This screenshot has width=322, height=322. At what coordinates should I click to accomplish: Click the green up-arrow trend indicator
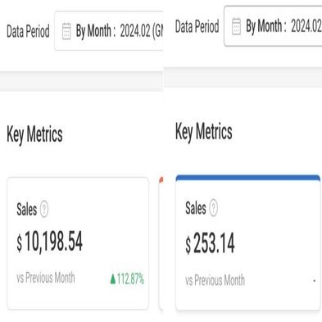point(113,279)
